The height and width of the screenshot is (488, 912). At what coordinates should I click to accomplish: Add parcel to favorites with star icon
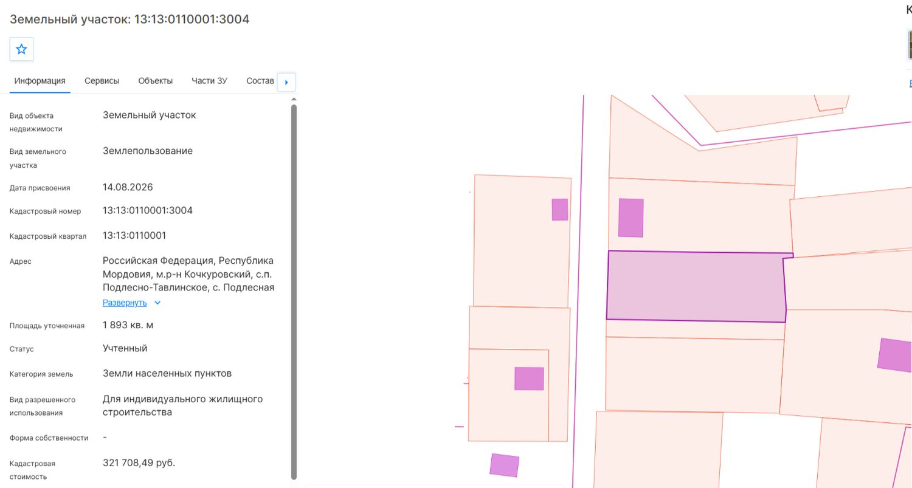point(21,49)
